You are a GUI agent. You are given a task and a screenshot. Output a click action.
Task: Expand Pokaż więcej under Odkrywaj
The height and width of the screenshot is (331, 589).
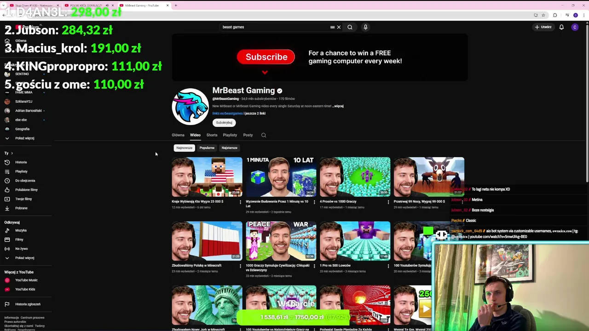pyautogui.click(x=25, y=258)
